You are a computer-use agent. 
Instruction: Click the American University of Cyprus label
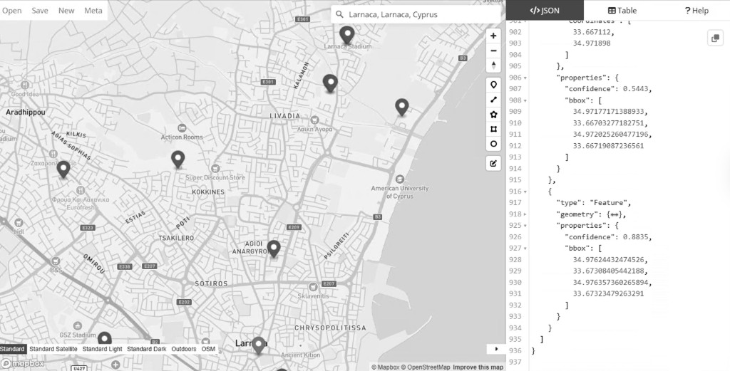pyautogui.click(x=400, y=192)
